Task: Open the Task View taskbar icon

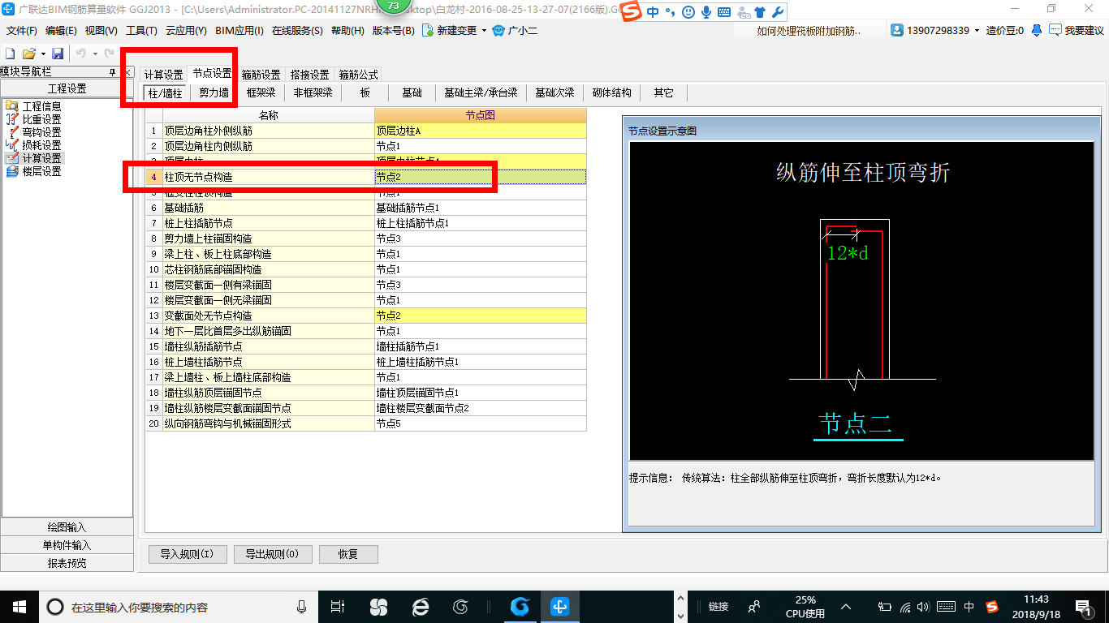Action: [339, 606]
